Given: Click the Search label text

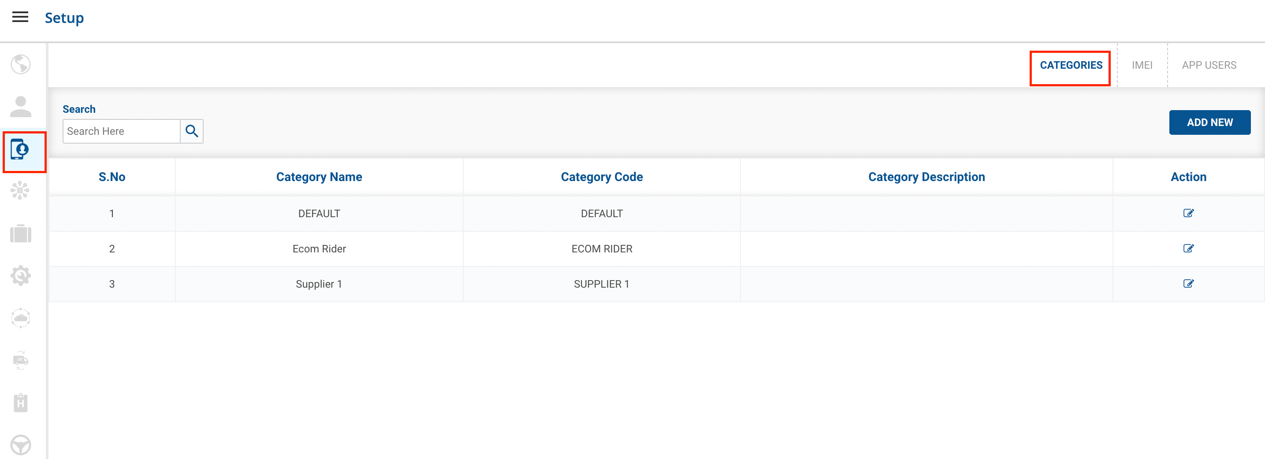Looking at the screenshot, I should tap(79, 109).
